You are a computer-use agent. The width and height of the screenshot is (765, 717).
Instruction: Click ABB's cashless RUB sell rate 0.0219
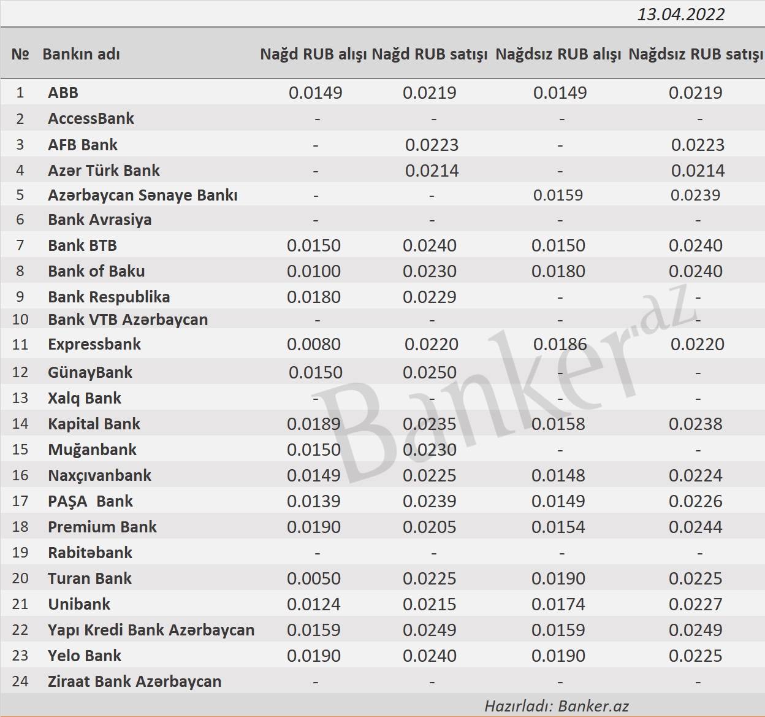coord(696,93)
